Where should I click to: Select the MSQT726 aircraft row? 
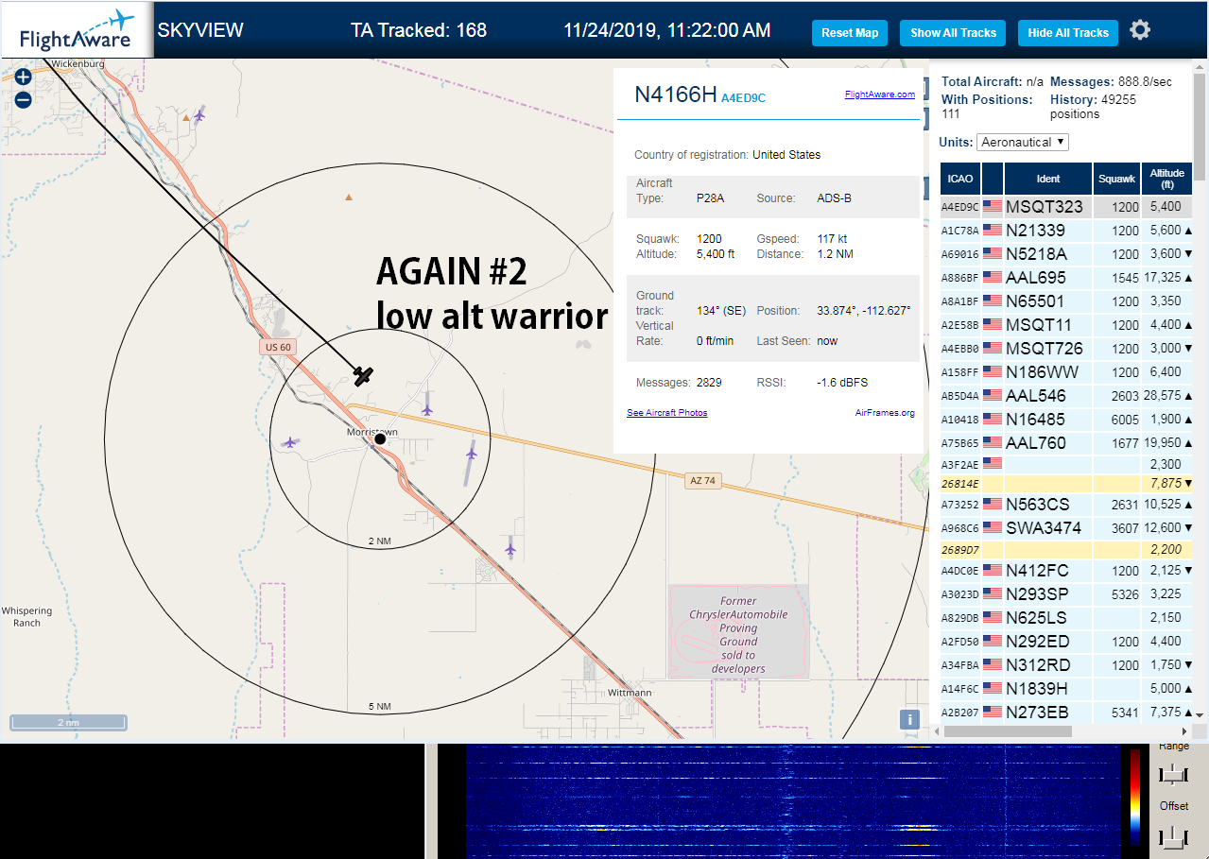pyautogui.click(x=1066, y=348)
